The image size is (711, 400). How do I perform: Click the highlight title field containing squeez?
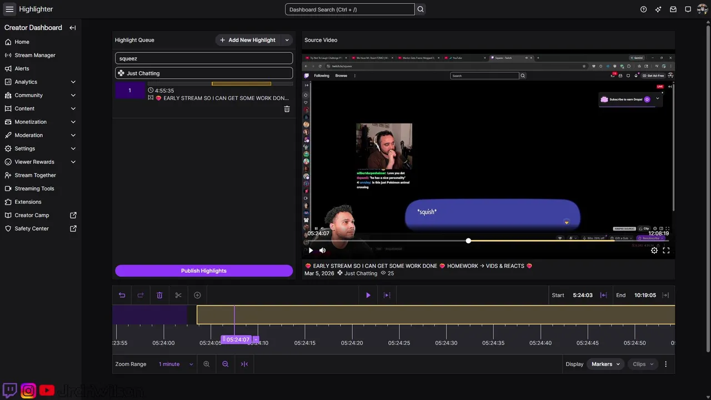[204, 58]
